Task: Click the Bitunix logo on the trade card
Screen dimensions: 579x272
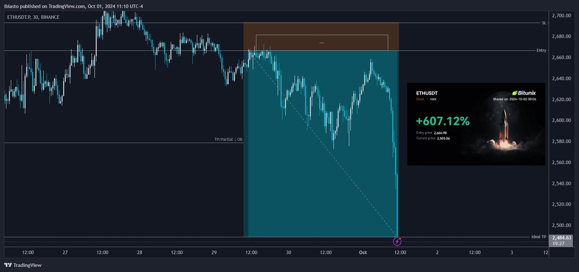Action: [524, 93]
